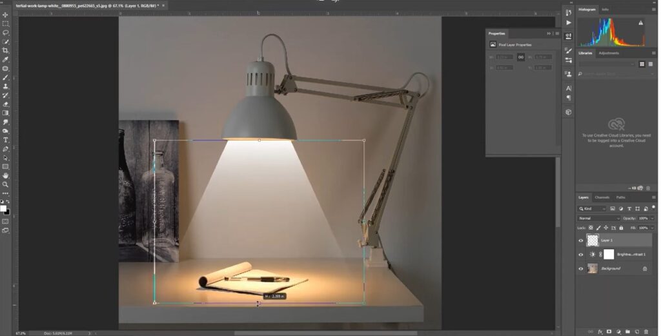This screenshot has height=336, width=661.
Task: Select the Hand tool
Action: (6, 175)
